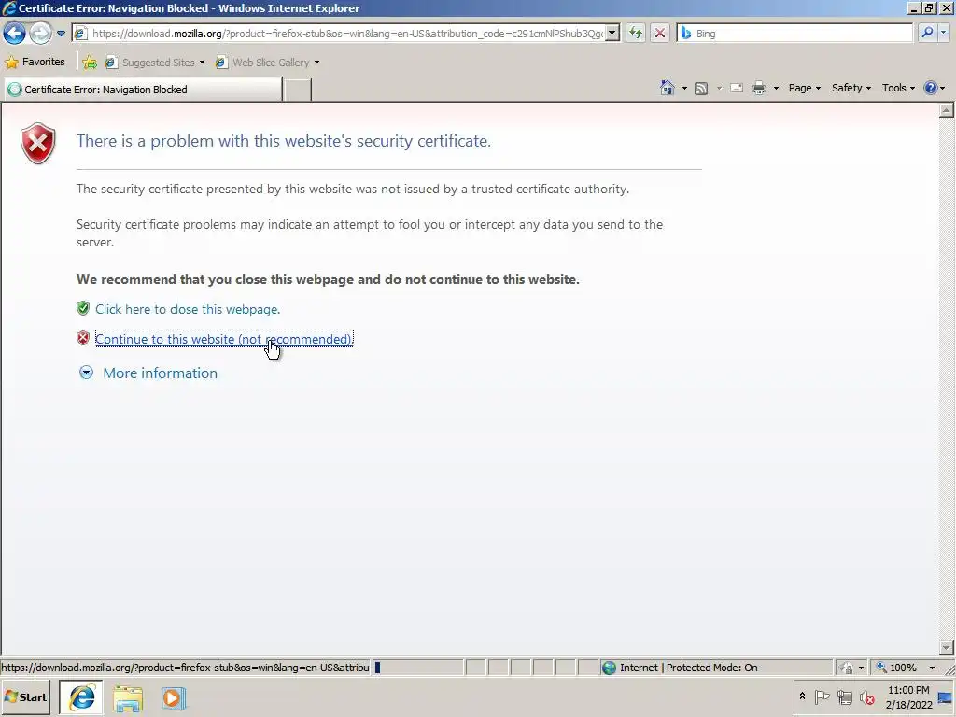Expand More information section
Screen dimensions: 956x717
tap(86, 373)
